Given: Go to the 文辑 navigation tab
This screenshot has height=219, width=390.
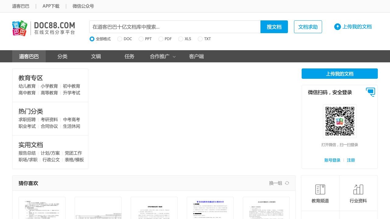Looking at the screenshot, I should point(96,56).
